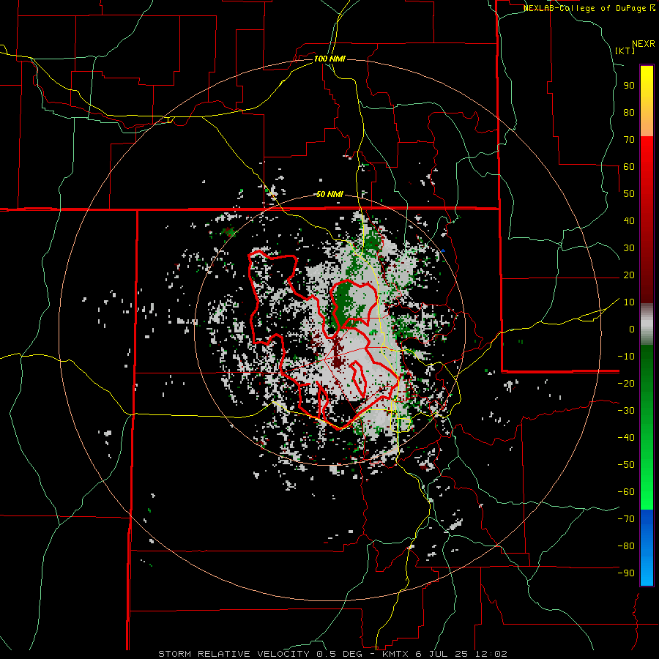This screenshot has width=659, height=659.
Task: Click the STORM RELATIVE VELOCITY product title
Action: pyautogui.click(x=234, y=654)
